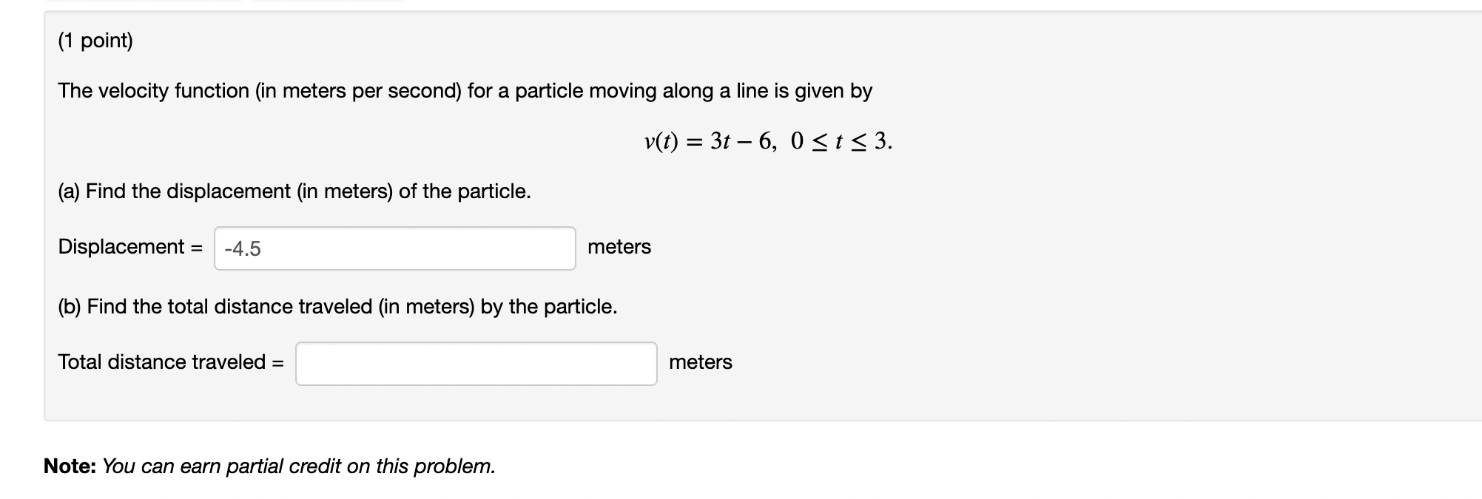The image size is (1482, 499).
Task: Select the -4.5 value in the Displacement box
Action: point(240,248)
